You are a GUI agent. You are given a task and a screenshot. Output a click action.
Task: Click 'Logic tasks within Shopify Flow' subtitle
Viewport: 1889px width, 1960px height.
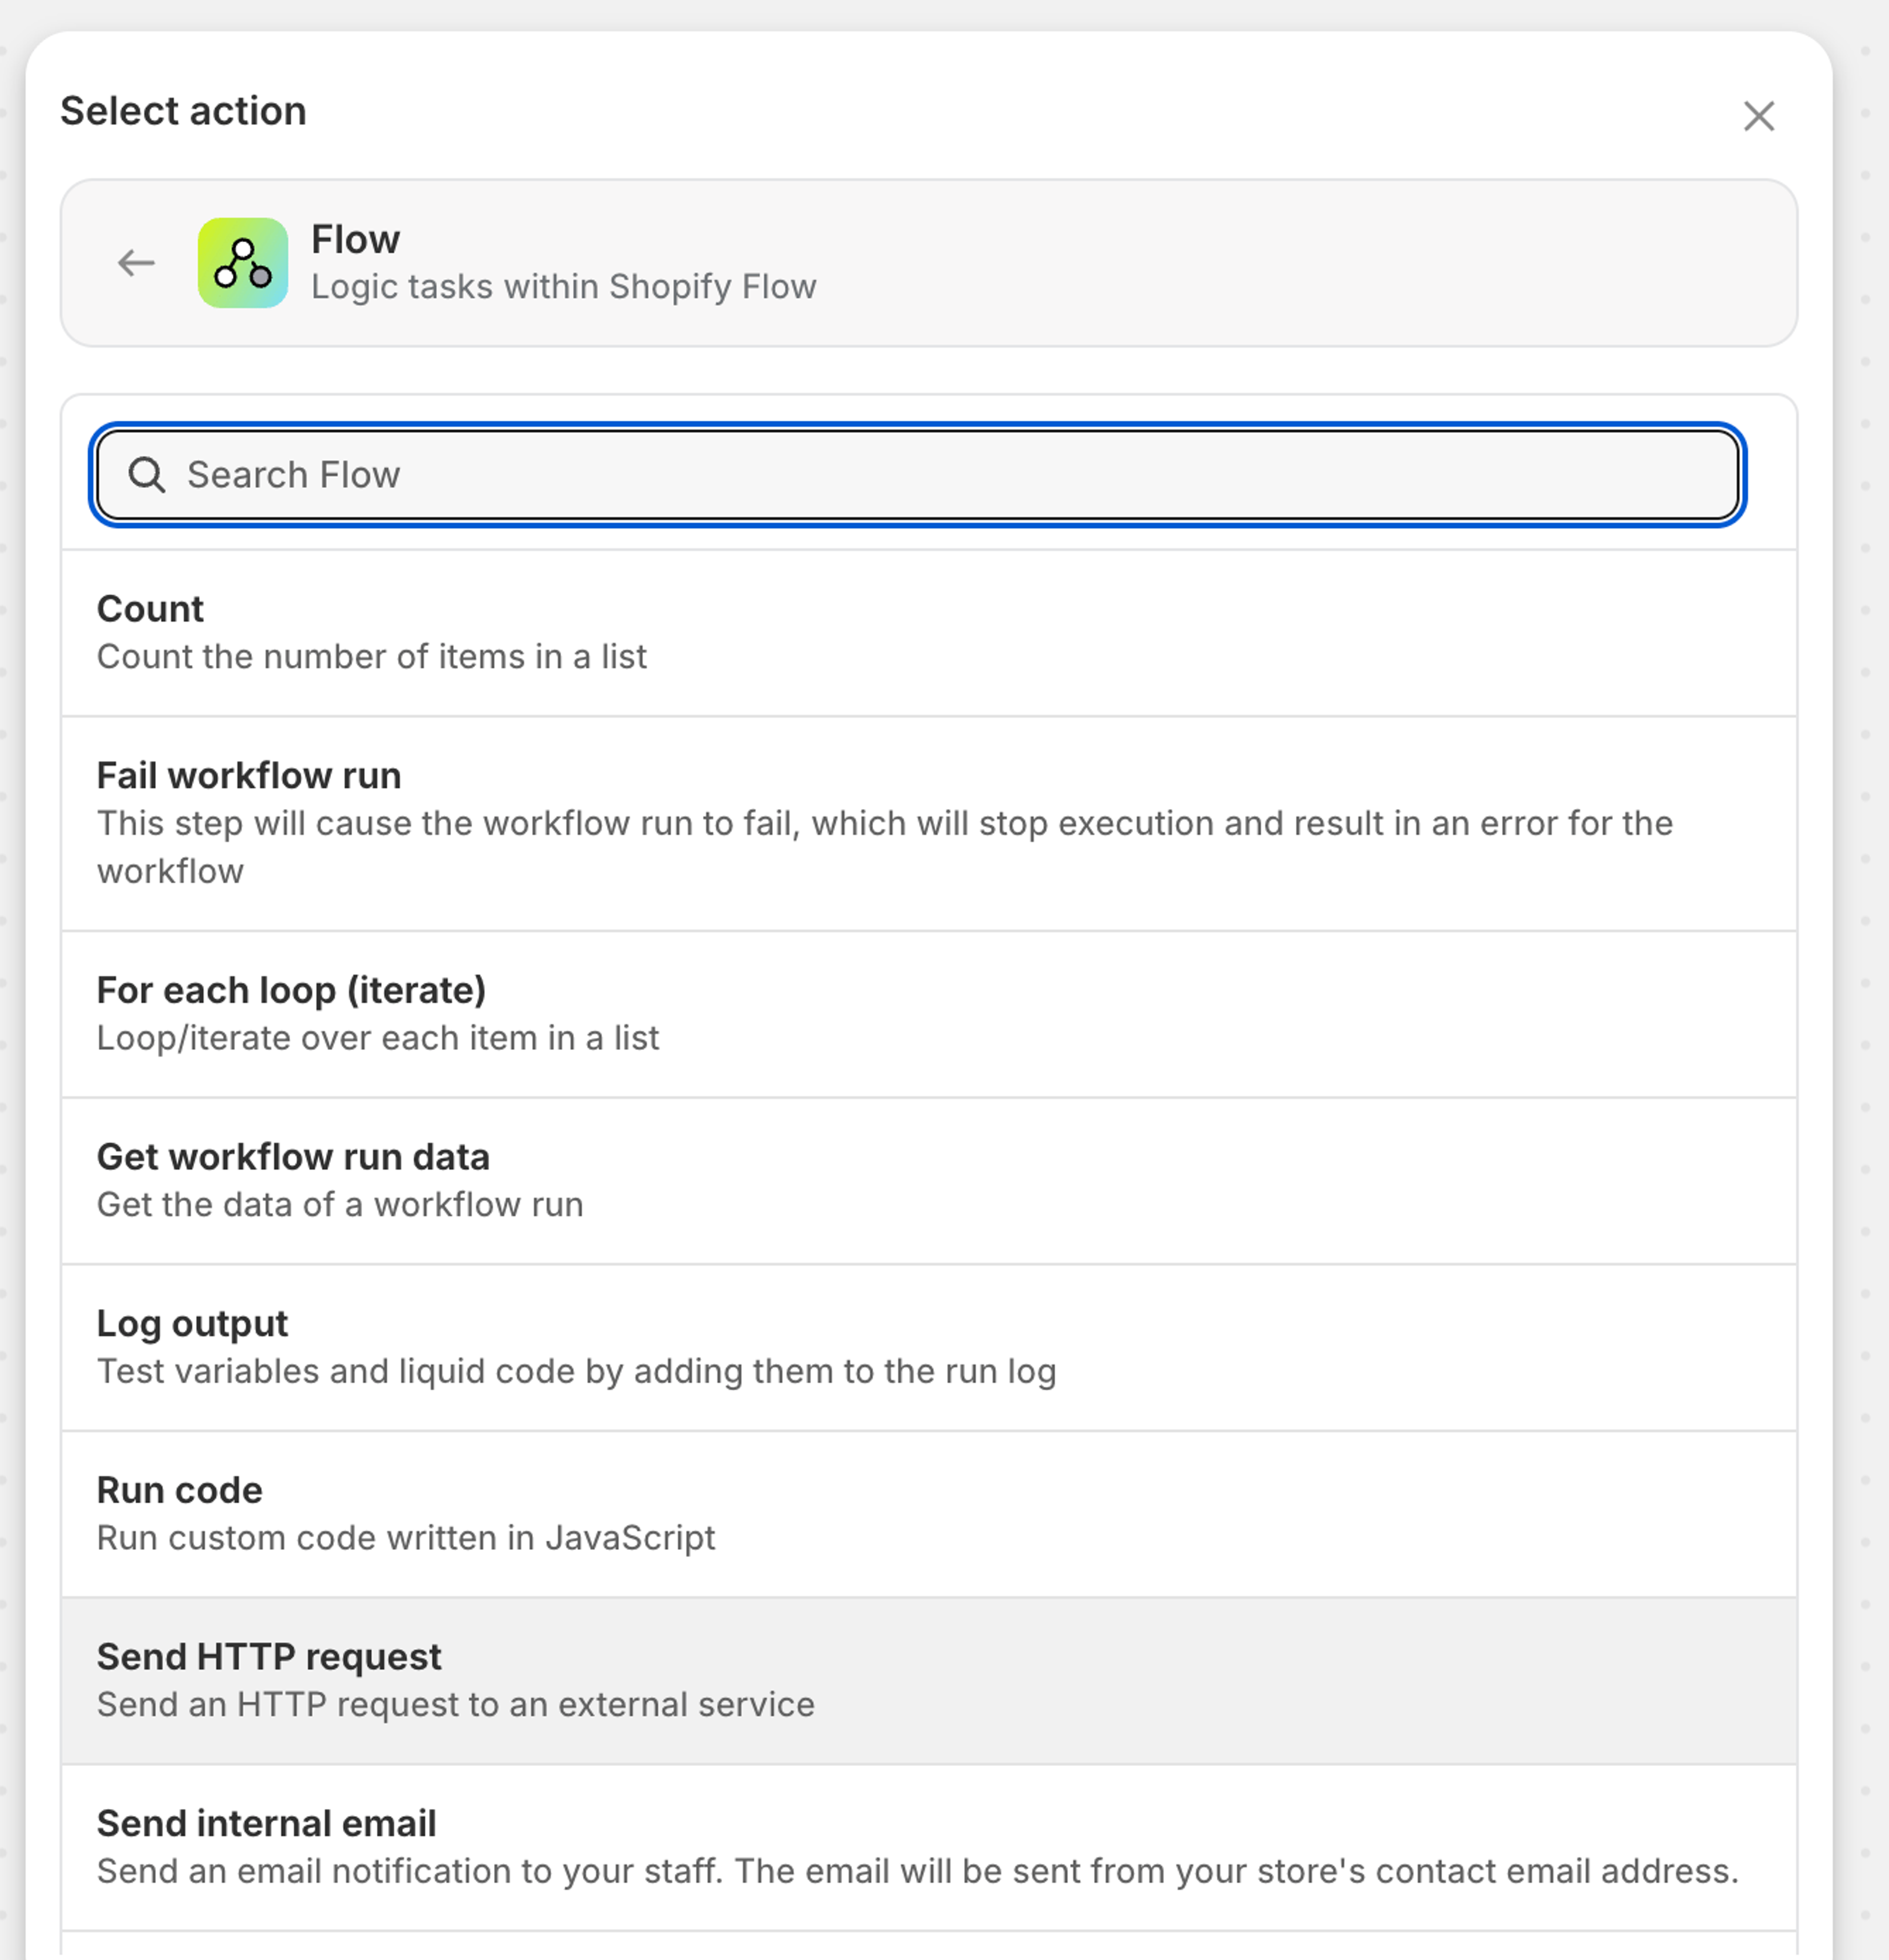pos(564,287)
